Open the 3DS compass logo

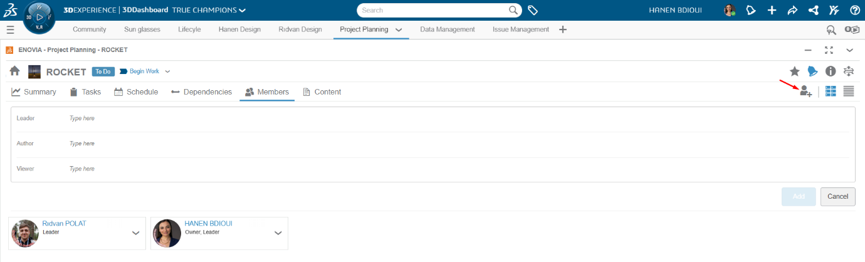pos(10,10)
